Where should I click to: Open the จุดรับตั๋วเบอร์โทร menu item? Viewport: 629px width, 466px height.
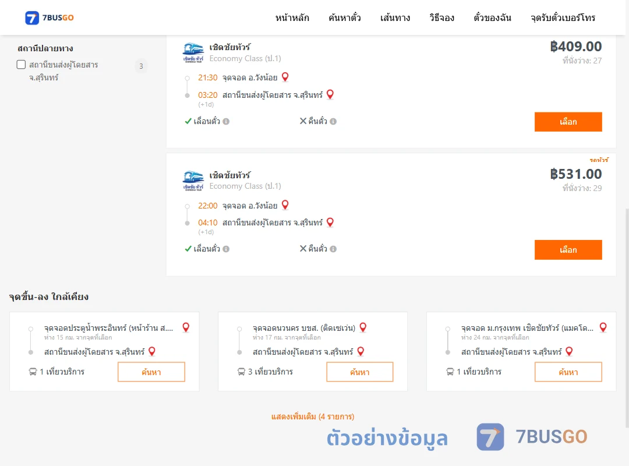(x=563, y=17)
